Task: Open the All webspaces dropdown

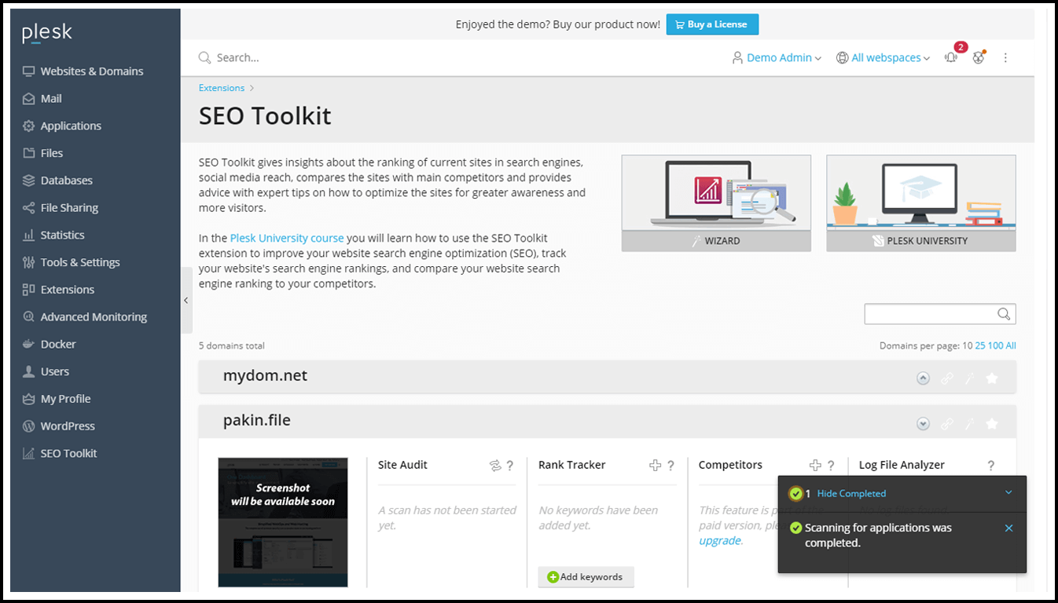Action: (884, 57)
